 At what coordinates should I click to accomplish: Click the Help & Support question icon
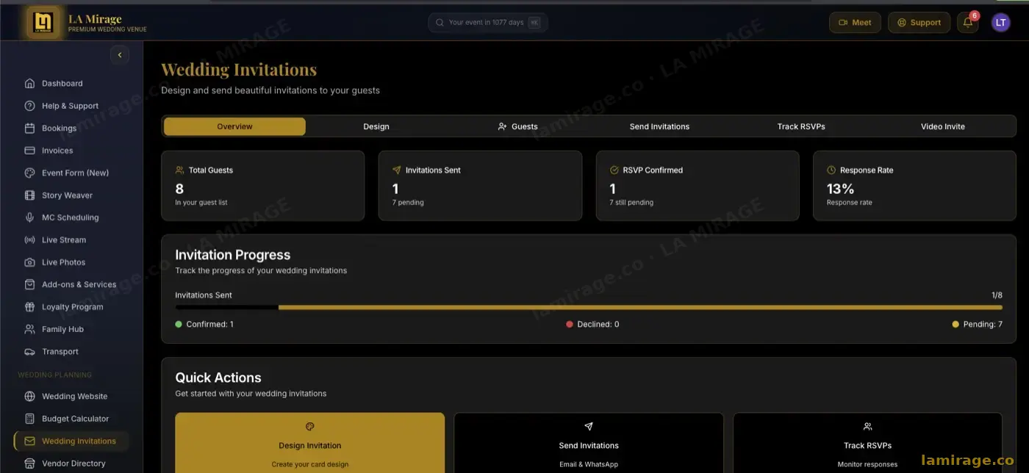(x=29, y=106)
